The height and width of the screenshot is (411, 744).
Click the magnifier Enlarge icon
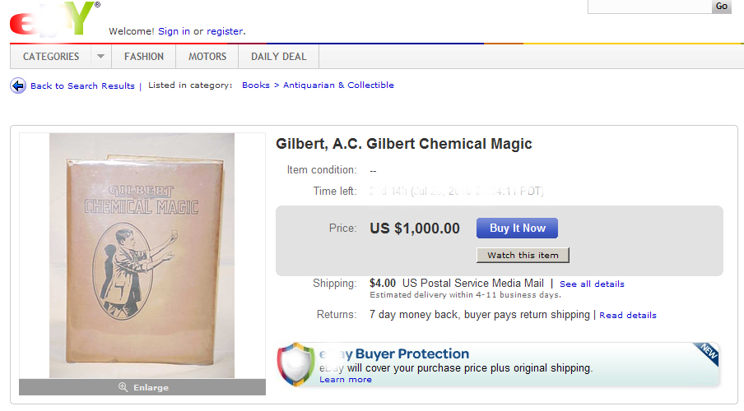(123, 387)
